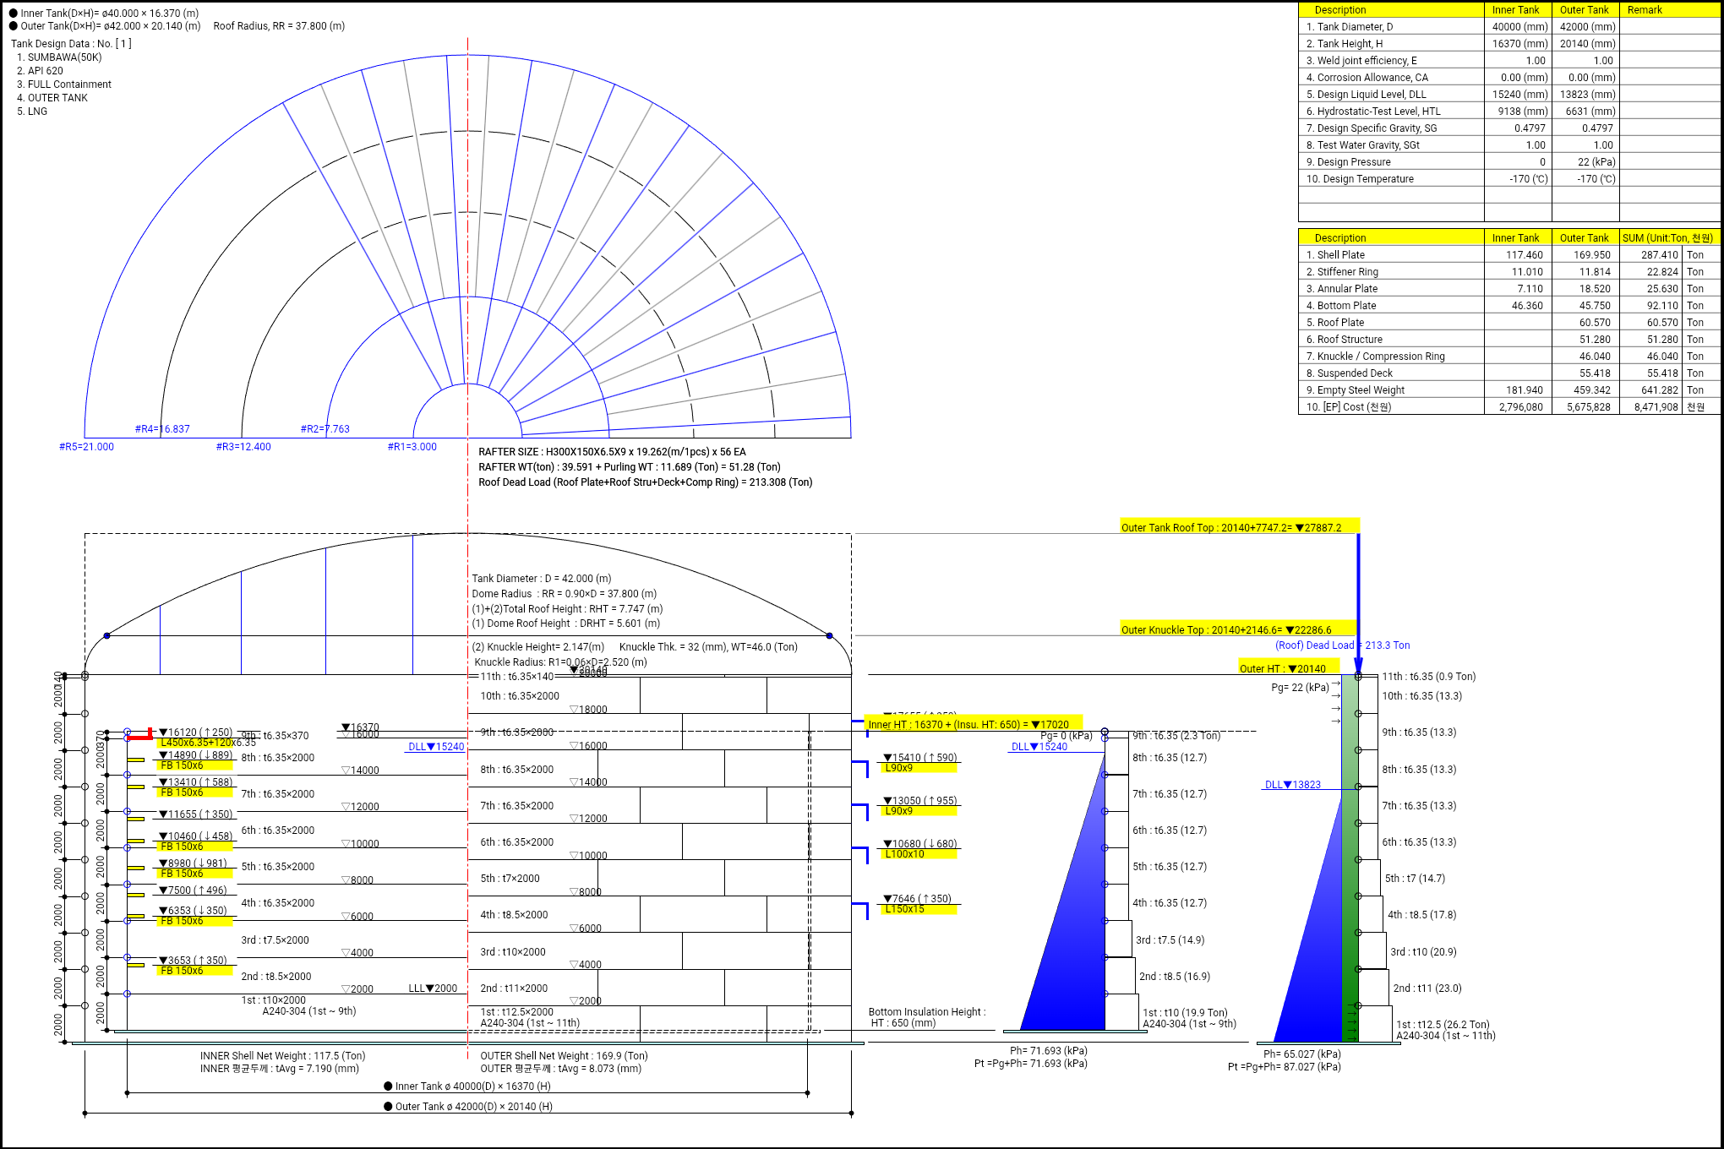Click the black bullet before Inner Tank ø 40000(D) dimension
The height and width of the screenshot is (1149, 1724).
[x=388, y=1086]
